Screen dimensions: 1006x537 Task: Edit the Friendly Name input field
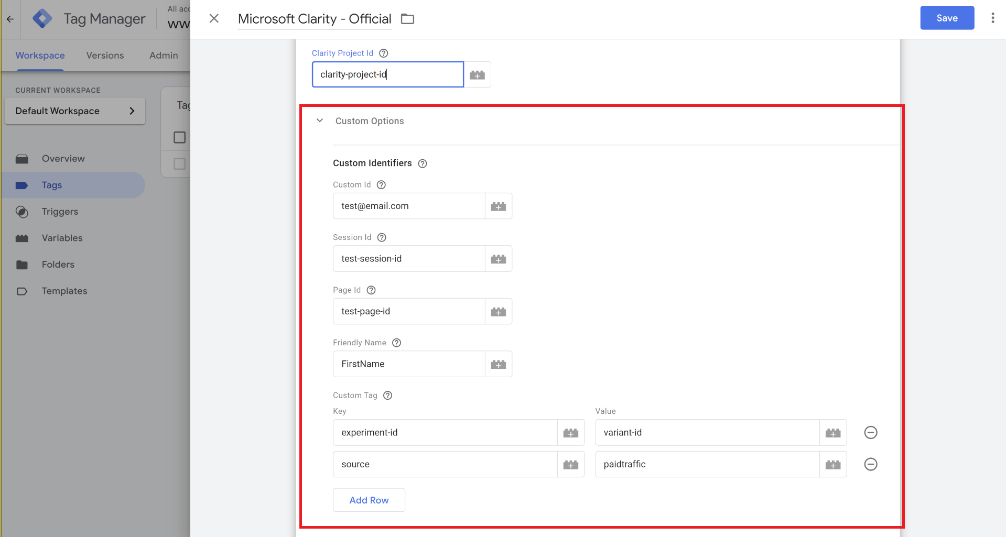pyautogui.click(x=409, y=364)
